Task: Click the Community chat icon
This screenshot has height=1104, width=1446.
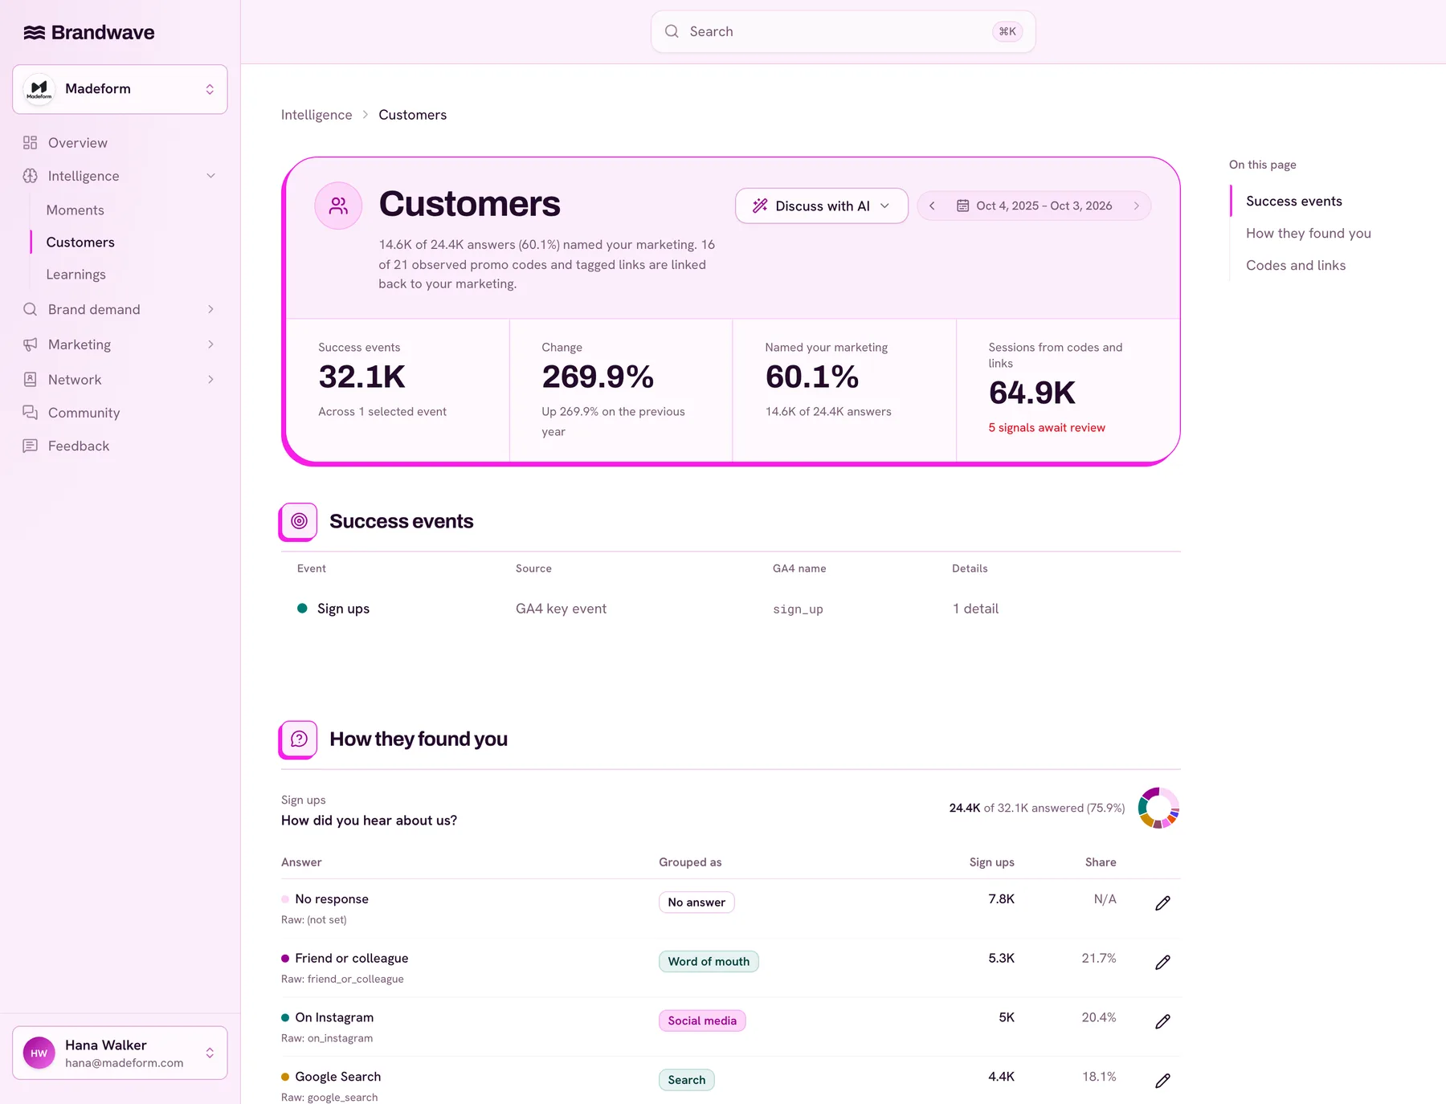Action: pos(31,413)
